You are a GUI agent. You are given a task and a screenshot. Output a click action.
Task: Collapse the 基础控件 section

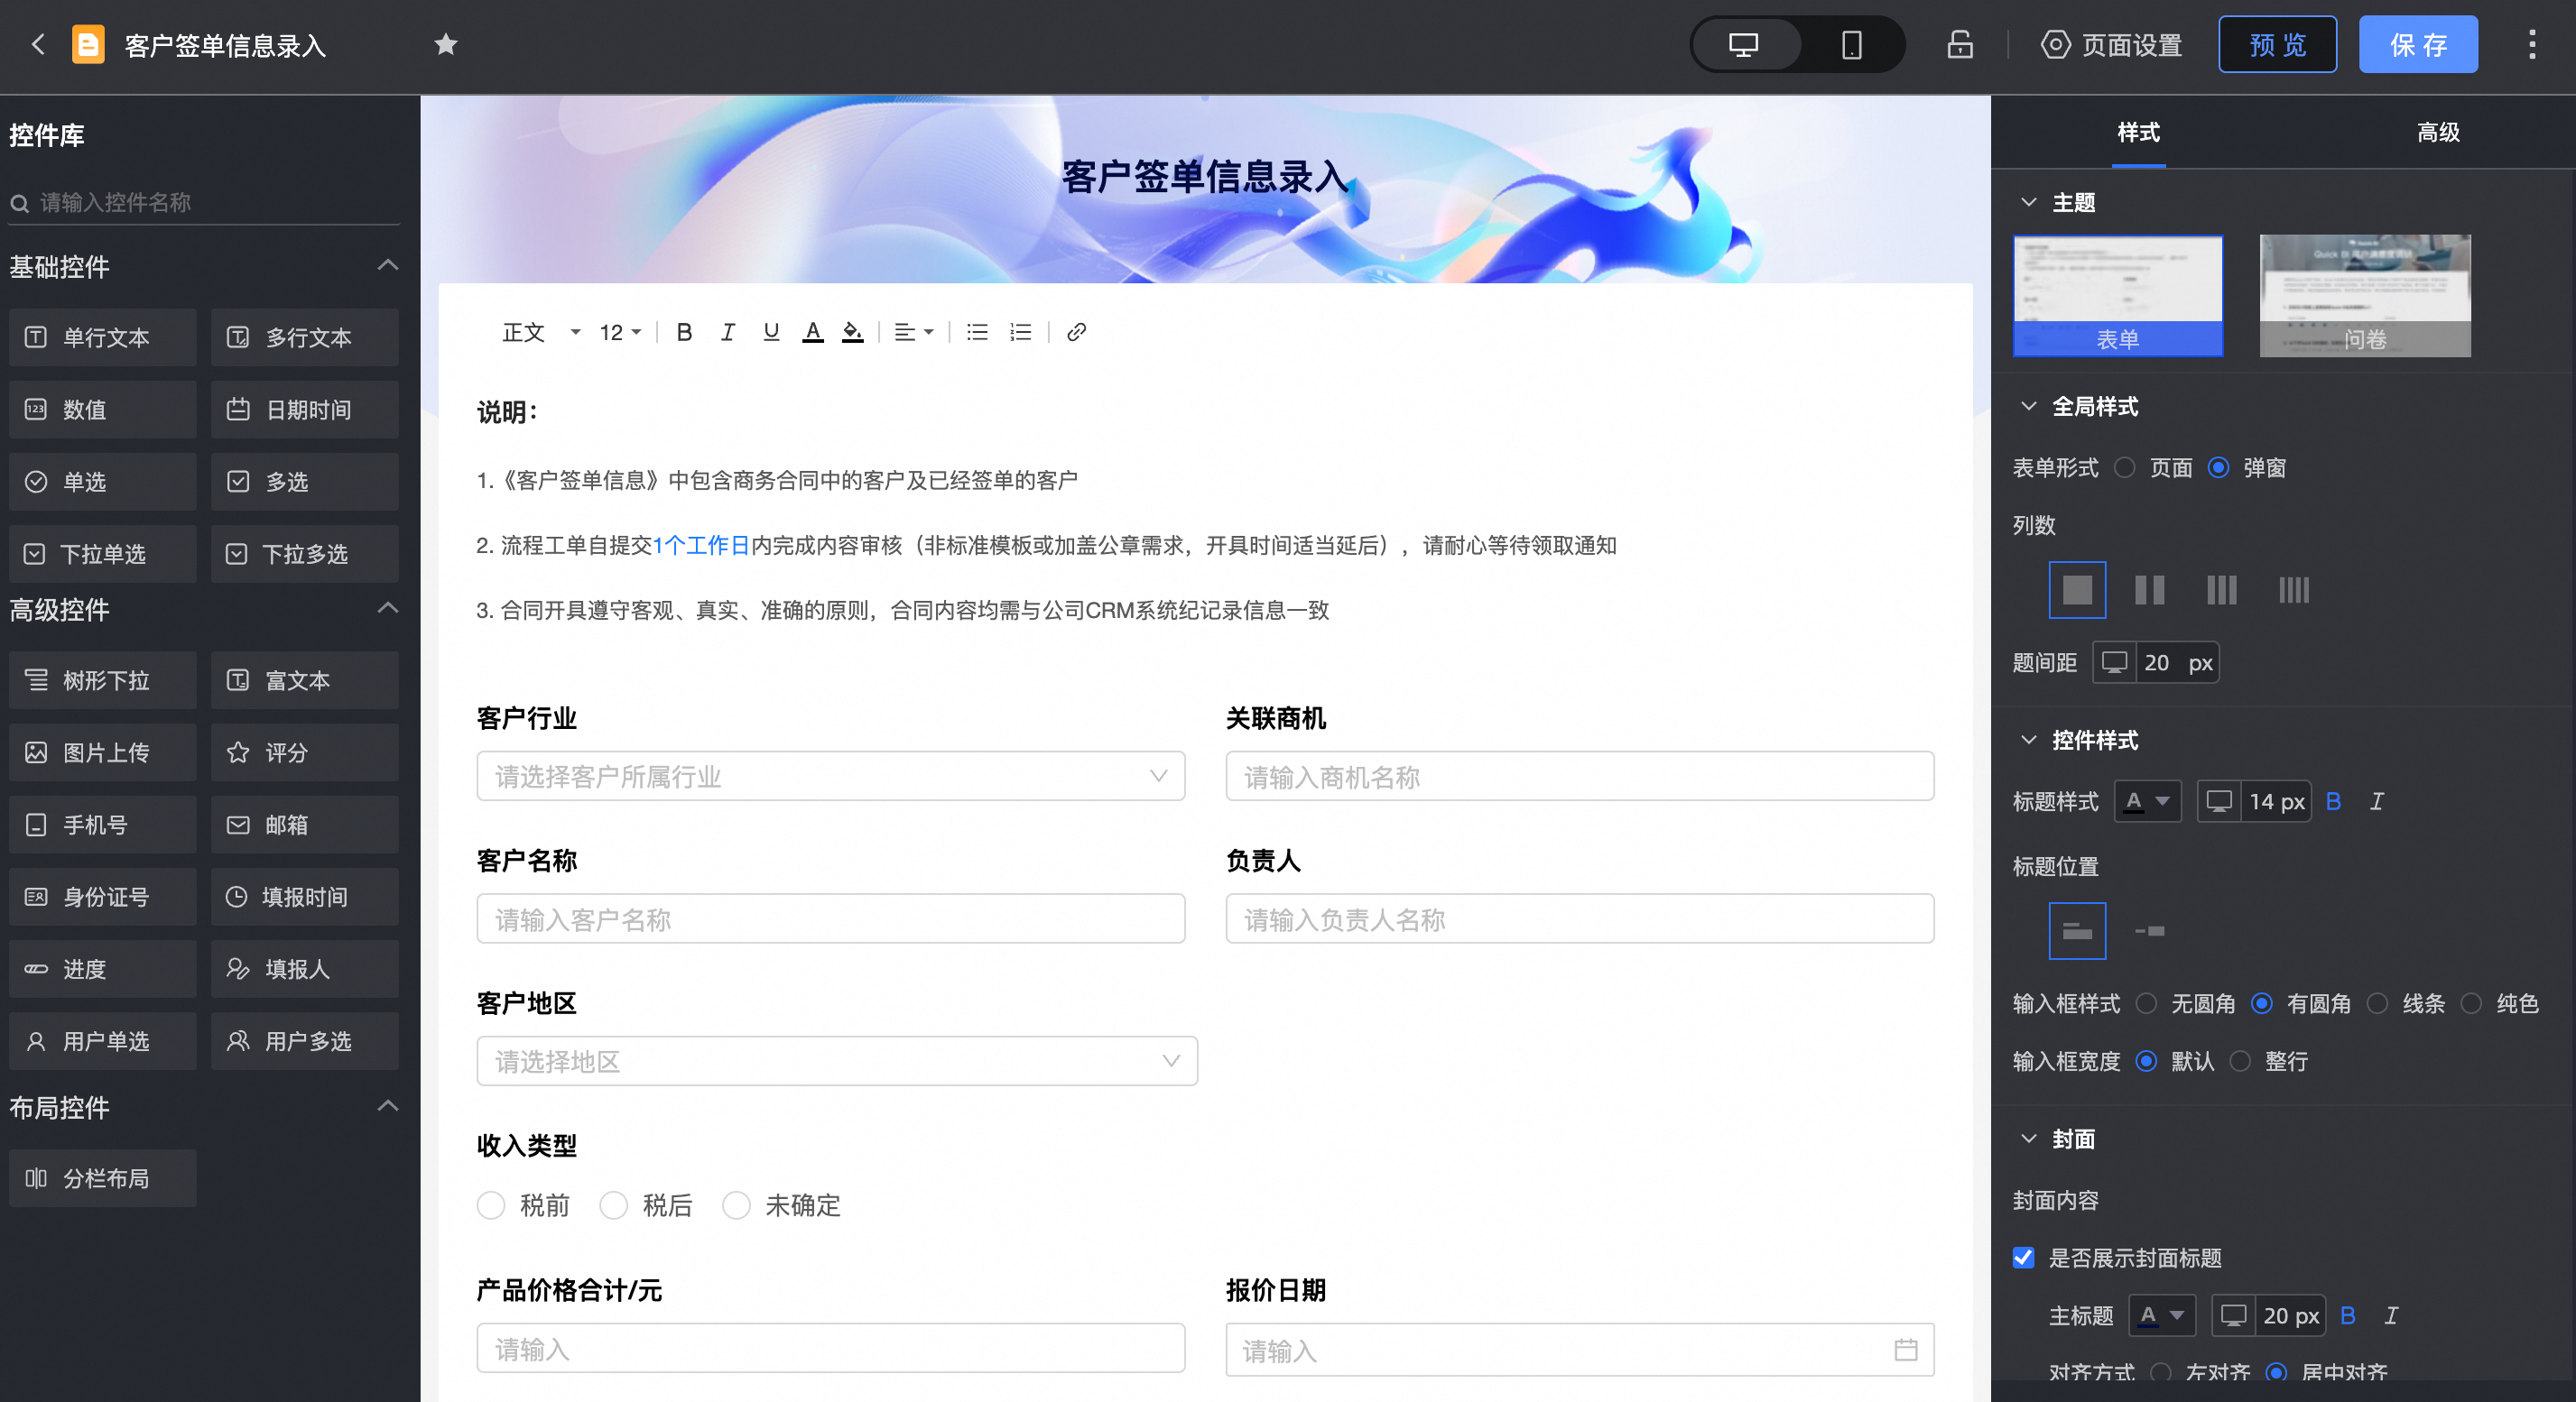[x=388, y=265]
